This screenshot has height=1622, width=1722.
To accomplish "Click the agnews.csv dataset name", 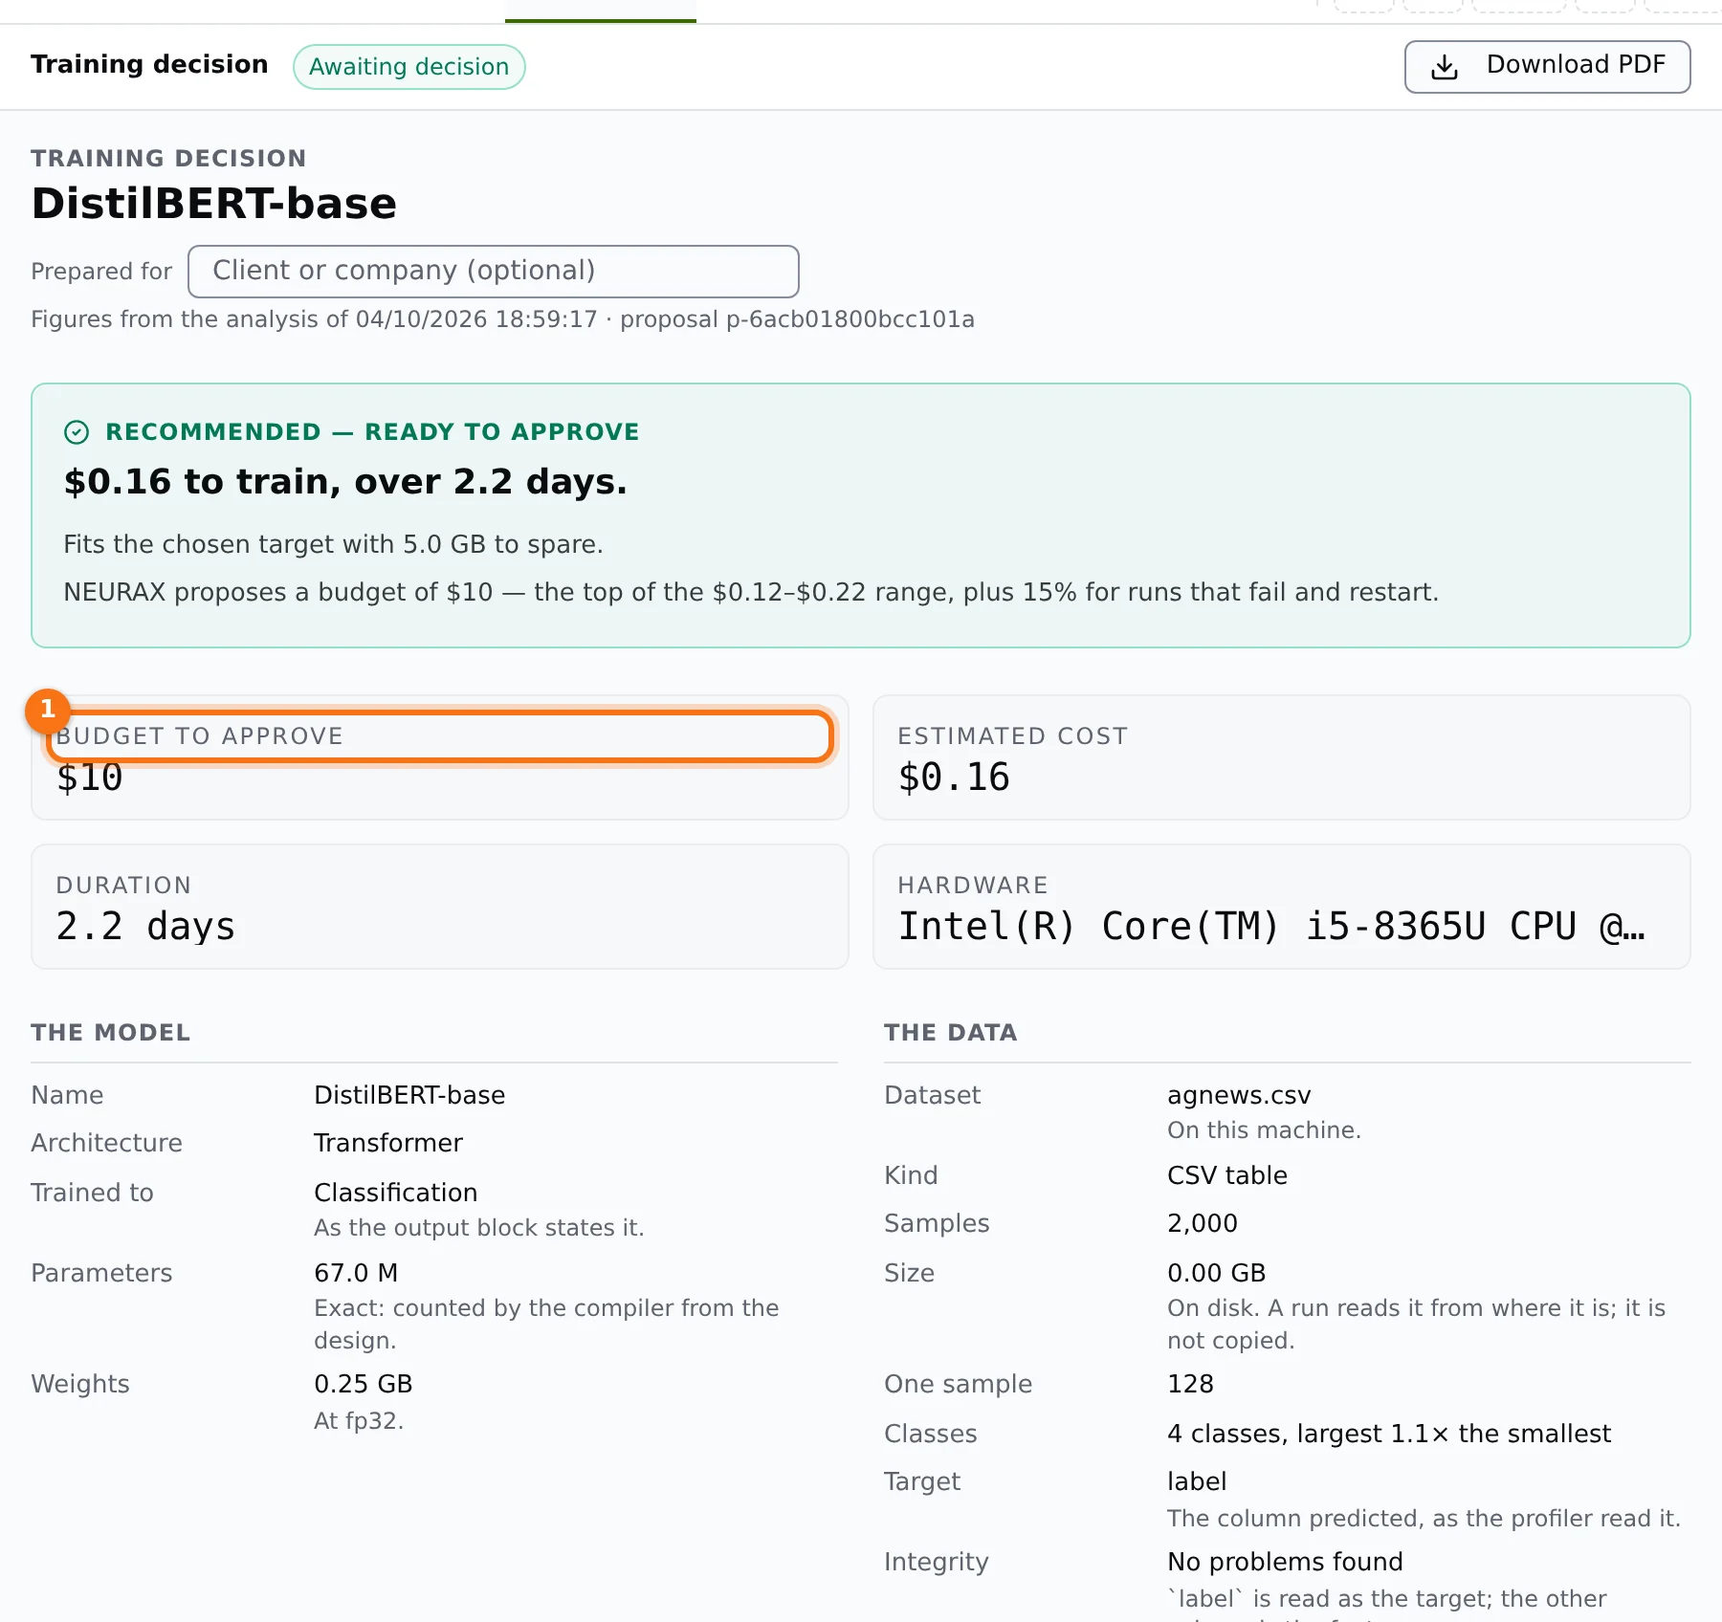I will [1239, 1095].
